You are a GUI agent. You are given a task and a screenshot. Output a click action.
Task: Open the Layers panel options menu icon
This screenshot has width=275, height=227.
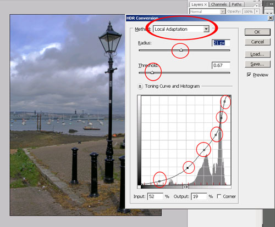[258, 5]
